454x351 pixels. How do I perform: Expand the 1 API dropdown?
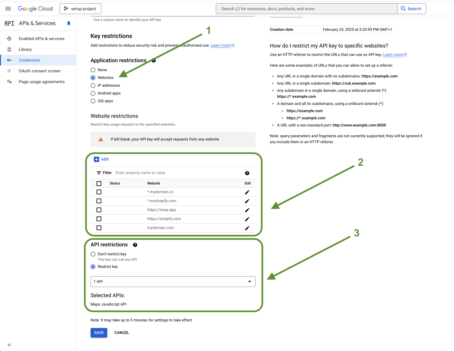pyautogui.click(x=173, y=282)
